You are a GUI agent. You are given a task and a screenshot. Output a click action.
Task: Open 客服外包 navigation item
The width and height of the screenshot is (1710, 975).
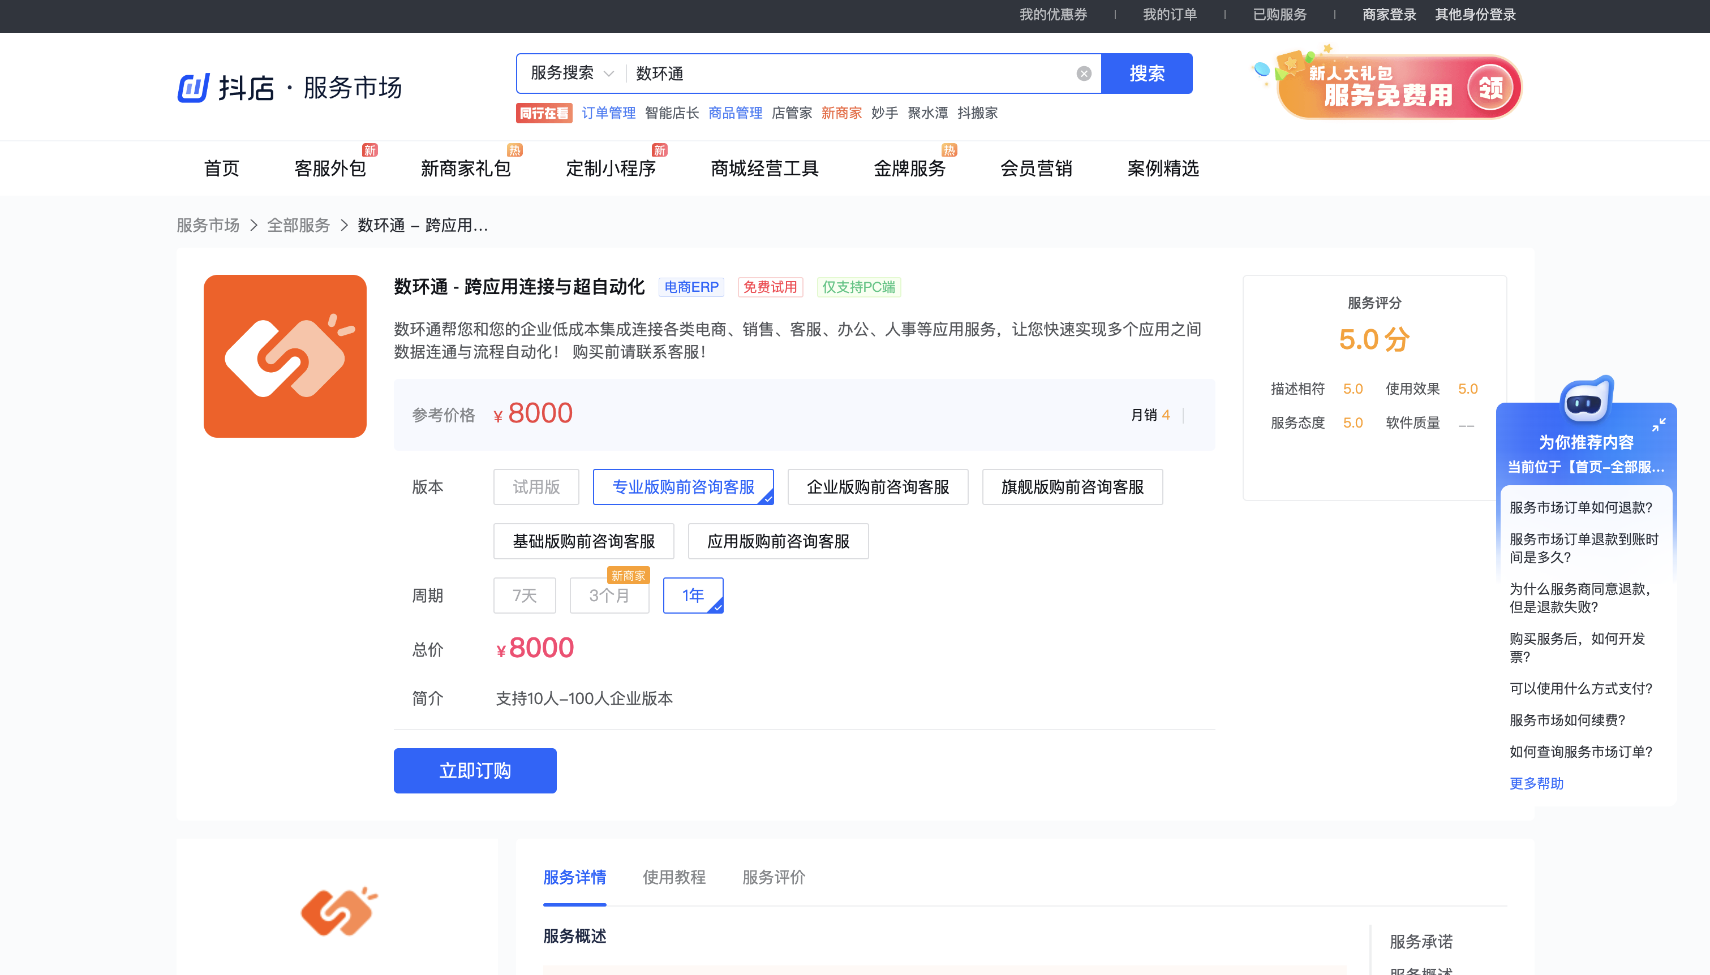tap(329, 169)
